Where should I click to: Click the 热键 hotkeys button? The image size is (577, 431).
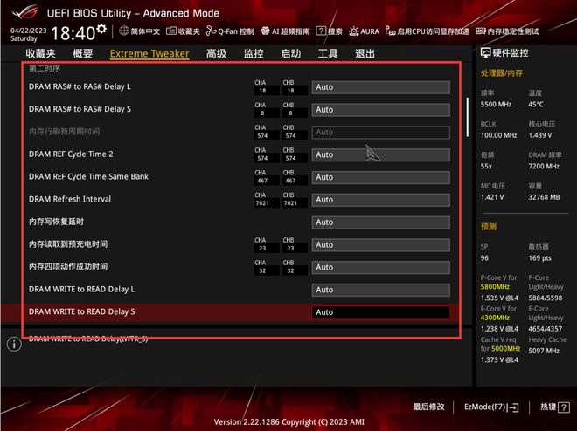click(553, 407)
